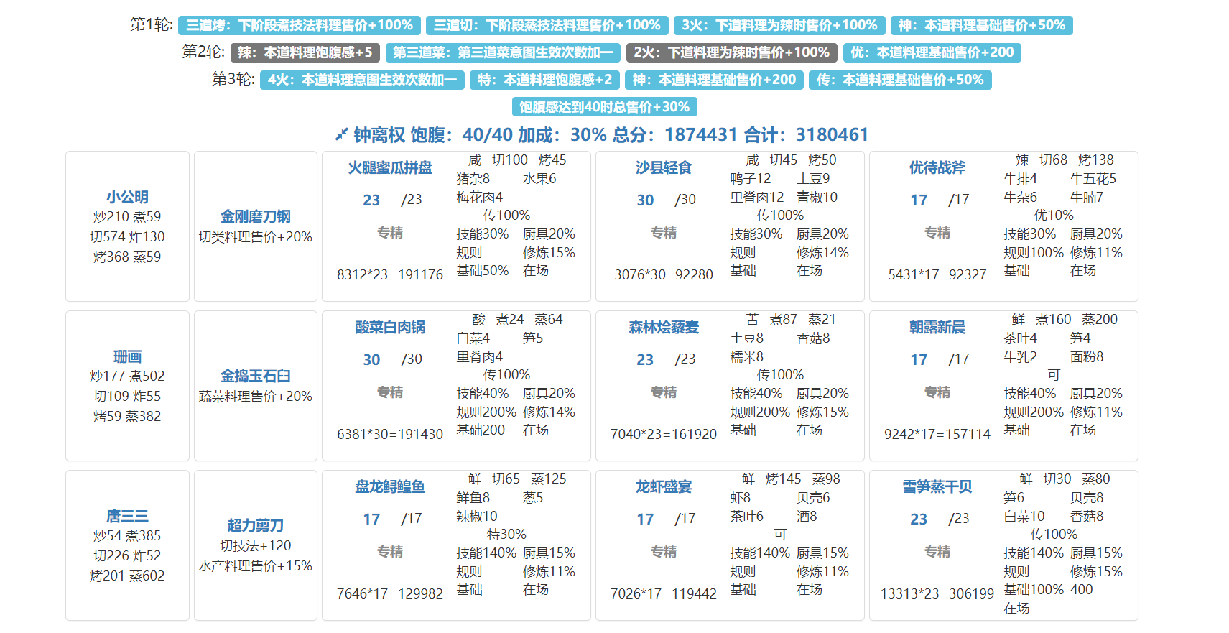Select the 火腿蜜瓜拼盘 recipe
The image size is (1229, 633).
(x=390, y=167)
